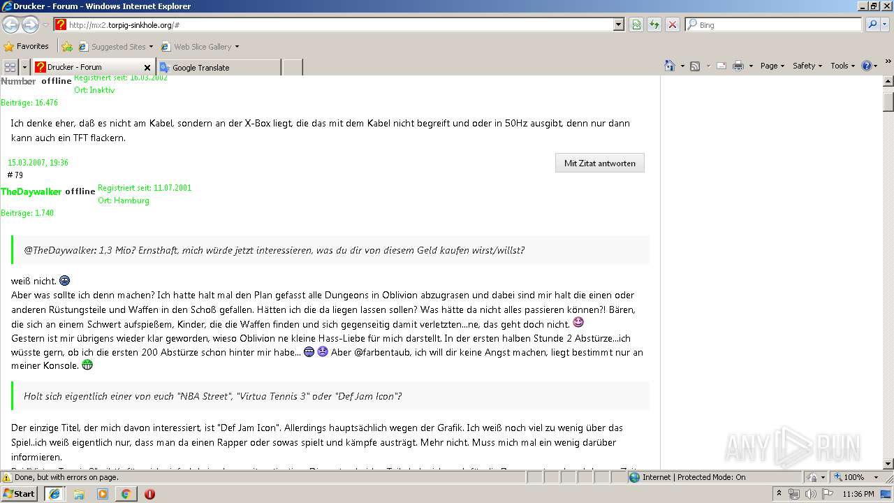Click the search magnifier button
Screen dimensions: 894x503
click(x=872, y=24)
